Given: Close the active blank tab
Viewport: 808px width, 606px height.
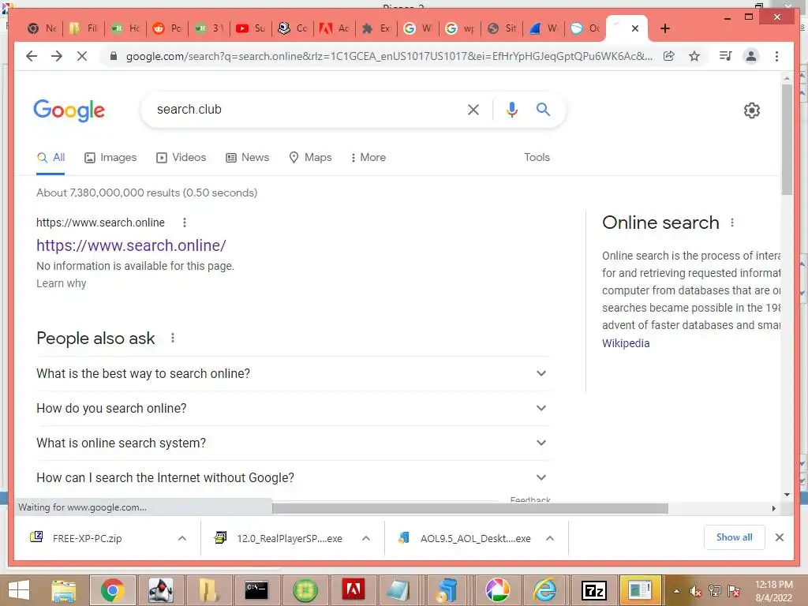Looking at the screenshot, I should [x=635, y=28].
